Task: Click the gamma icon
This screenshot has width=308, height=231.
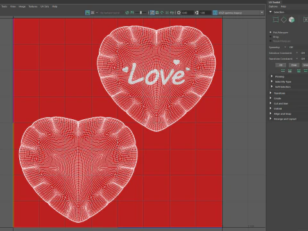Action: click(197, 13)
